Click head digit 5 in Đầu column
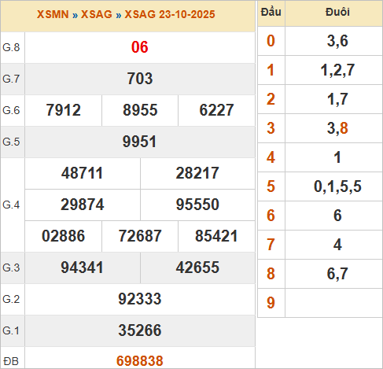The image size is (383, 369). pos(271,186)
